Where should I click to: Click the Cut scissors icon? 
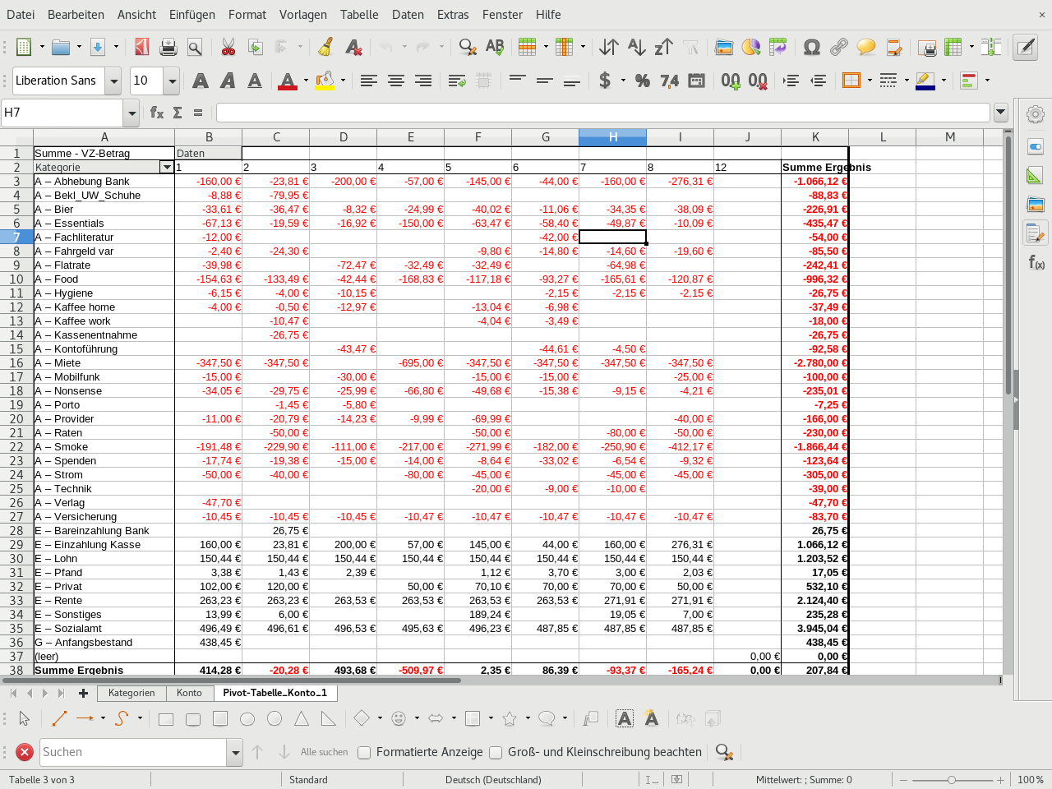(x=228, y=47)
